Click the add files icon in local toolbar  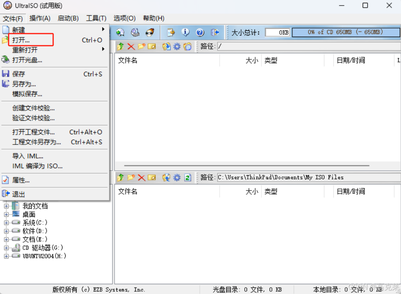tap(166, 177)
